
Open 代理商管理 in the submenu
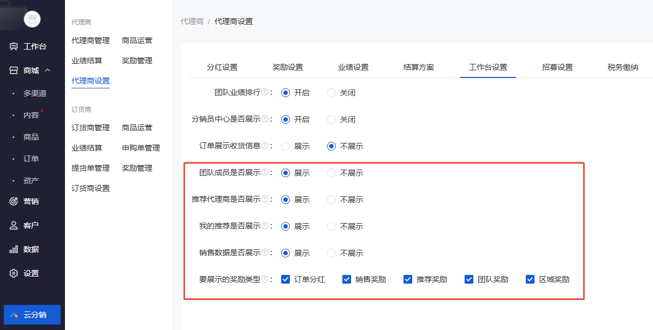click(91, 40)
